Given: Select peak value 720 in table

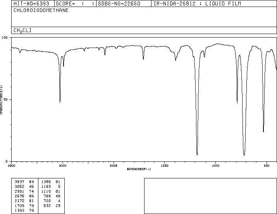Looking at the screenshot, I should pyautogui.click(x=47, y=201).
